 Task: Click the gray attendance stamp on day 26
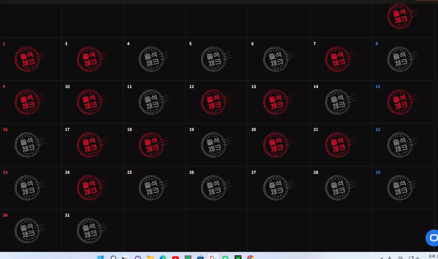pyautogui.click(x=216, y=188)
